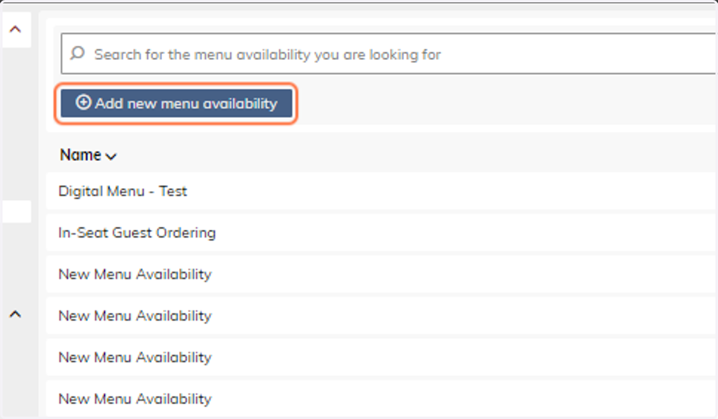
Task: Sort the list by Name column
Action: [x=88, y=155]
